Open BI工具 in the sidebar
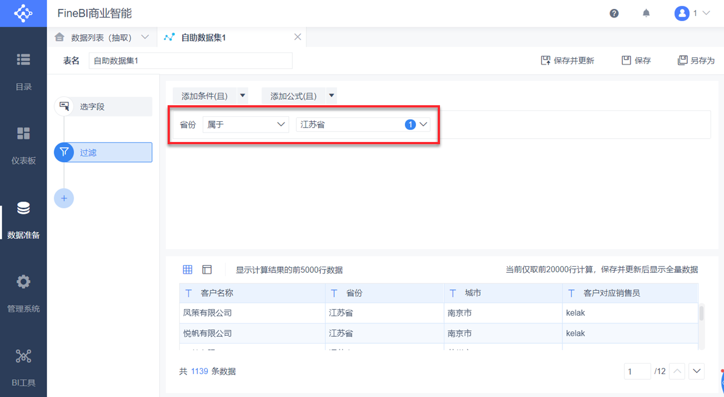The height and width of the screenshot is (397, 724). point(23,367)
